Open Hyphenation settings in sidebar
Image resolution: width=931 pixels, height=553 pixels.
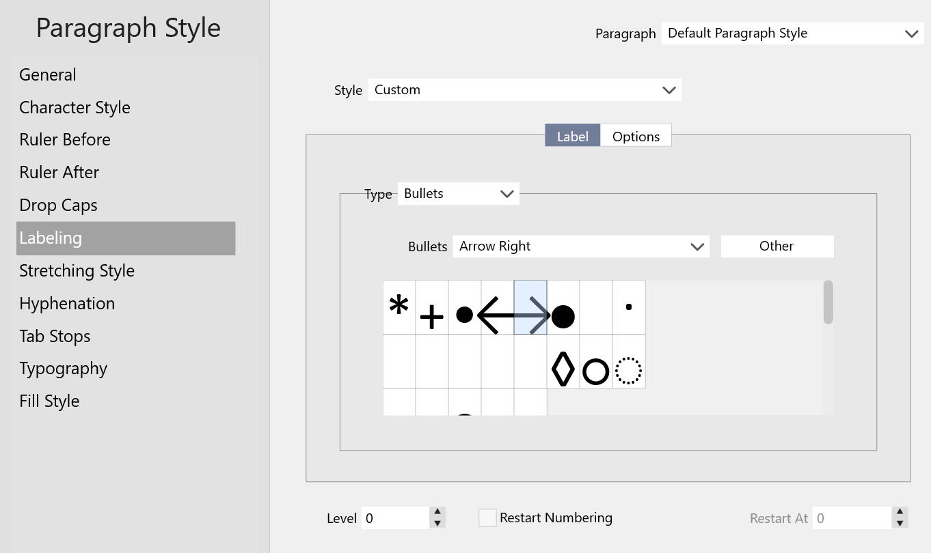67,304
